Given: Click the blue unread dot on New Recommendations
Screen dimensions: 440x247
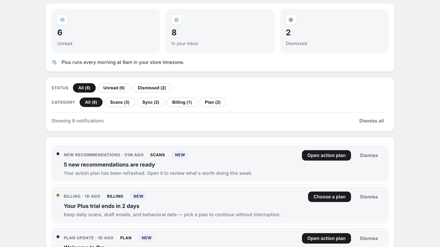Looking at the screenshot, I should coord(58,154).
